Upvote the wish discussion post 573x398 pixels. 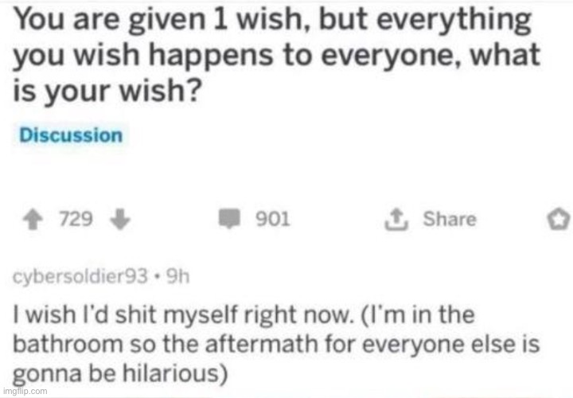[x=33, y=219]
